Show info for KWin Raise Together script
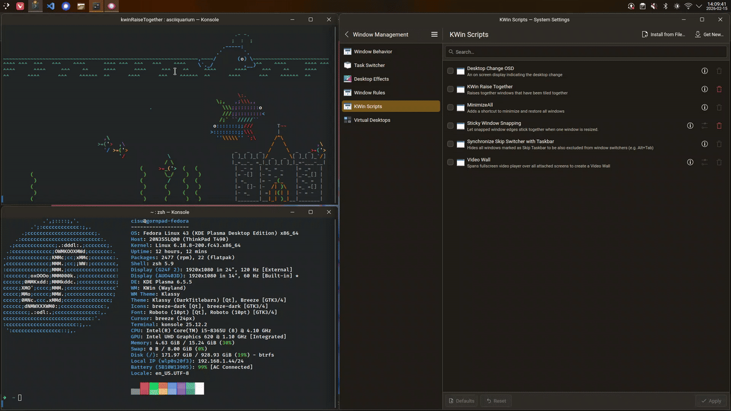The height and width of the screenshot is (411, 731). pyautogui.click(x=704, y=89)
